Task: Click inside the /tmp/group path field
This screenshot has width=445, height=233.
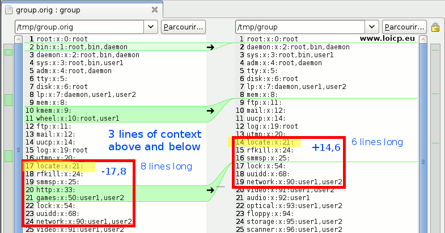Action: [300, 27]
